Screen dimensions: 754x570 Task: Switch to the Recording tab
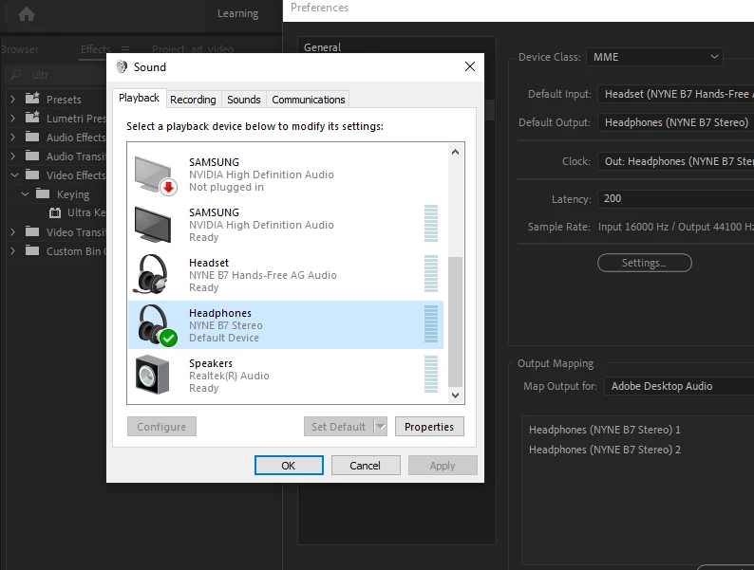coord(193,100)
